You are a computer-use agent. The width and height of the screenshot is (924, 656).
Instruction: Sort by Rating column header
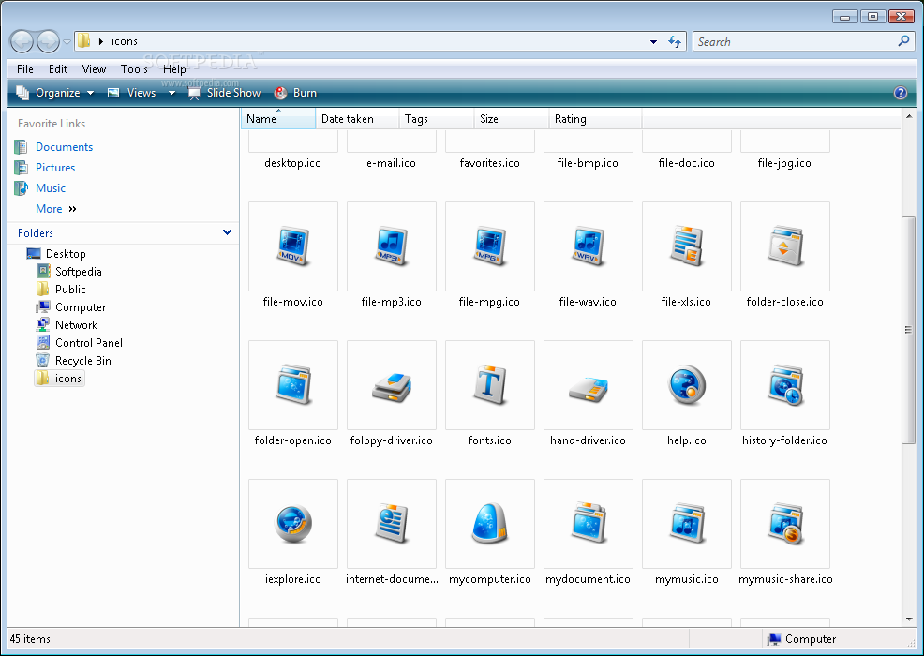(595, 118)
